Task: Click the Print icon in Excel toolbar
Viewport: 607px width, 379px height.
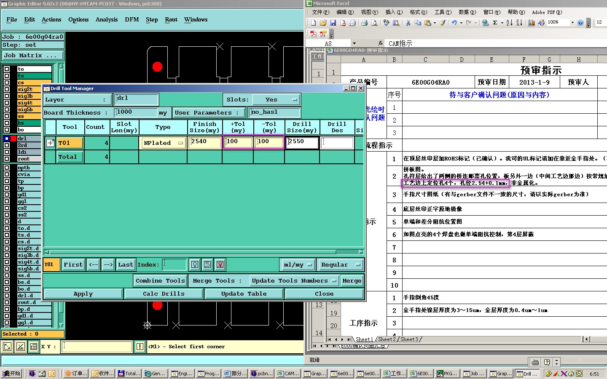Action: tap(364, 23)
